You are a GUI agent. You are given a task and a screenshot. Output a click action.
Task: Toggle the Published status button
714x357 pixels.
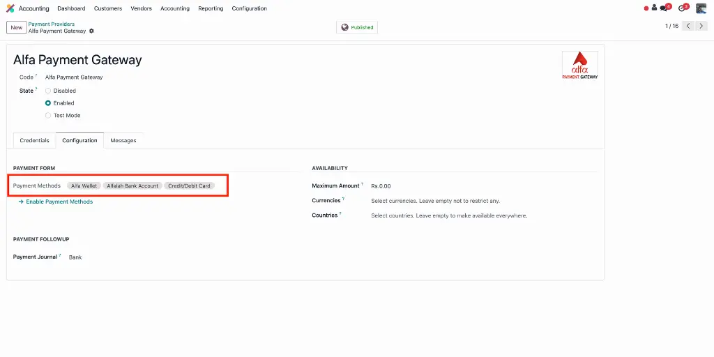click(x=357, y=27)
